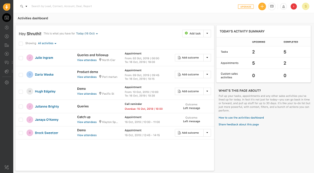314x173 pixels.
Task: Open the phone dialer icon
Action: [x=7, y=167]
